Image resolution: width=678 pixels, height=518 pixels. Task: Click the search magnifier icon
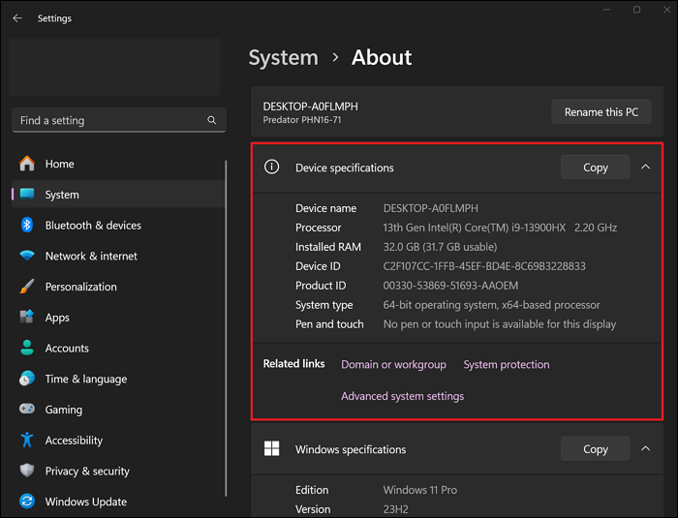212,120
